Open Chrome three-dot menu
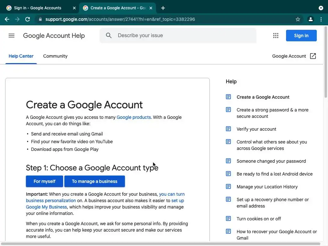This screenshot has width=328, height=246. coord(321,19)
